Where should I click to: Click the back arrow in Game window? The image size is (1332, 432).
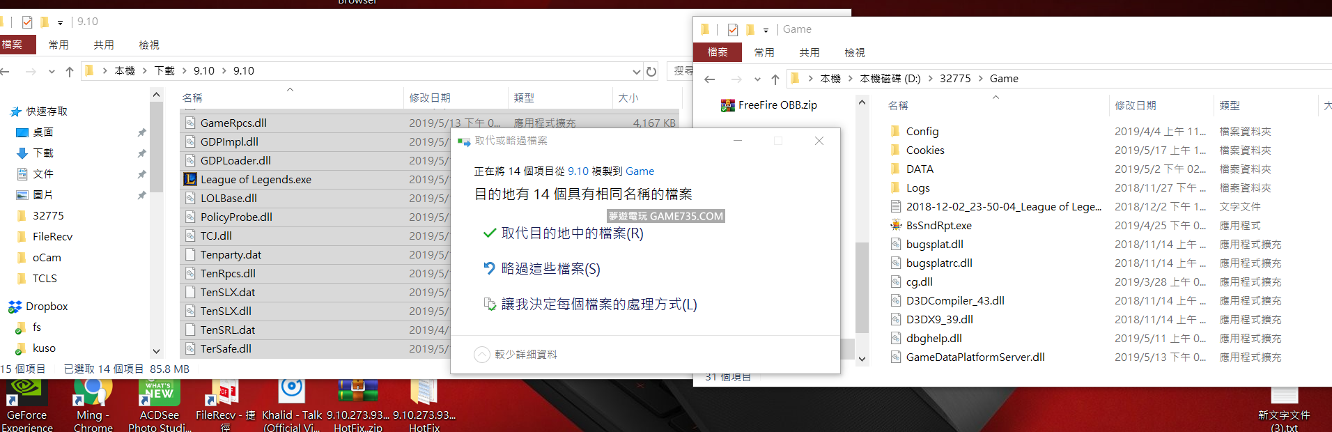pos(709,79)
